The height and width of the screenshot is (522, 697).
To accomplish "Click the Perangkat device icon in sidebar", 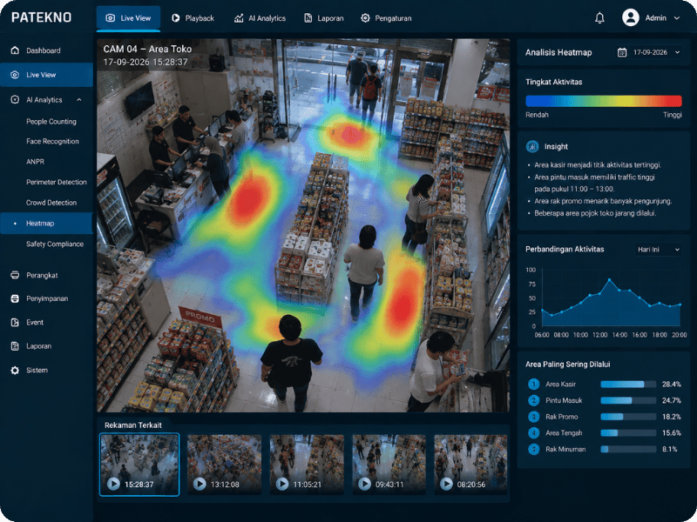I will [x=15, y=275].
